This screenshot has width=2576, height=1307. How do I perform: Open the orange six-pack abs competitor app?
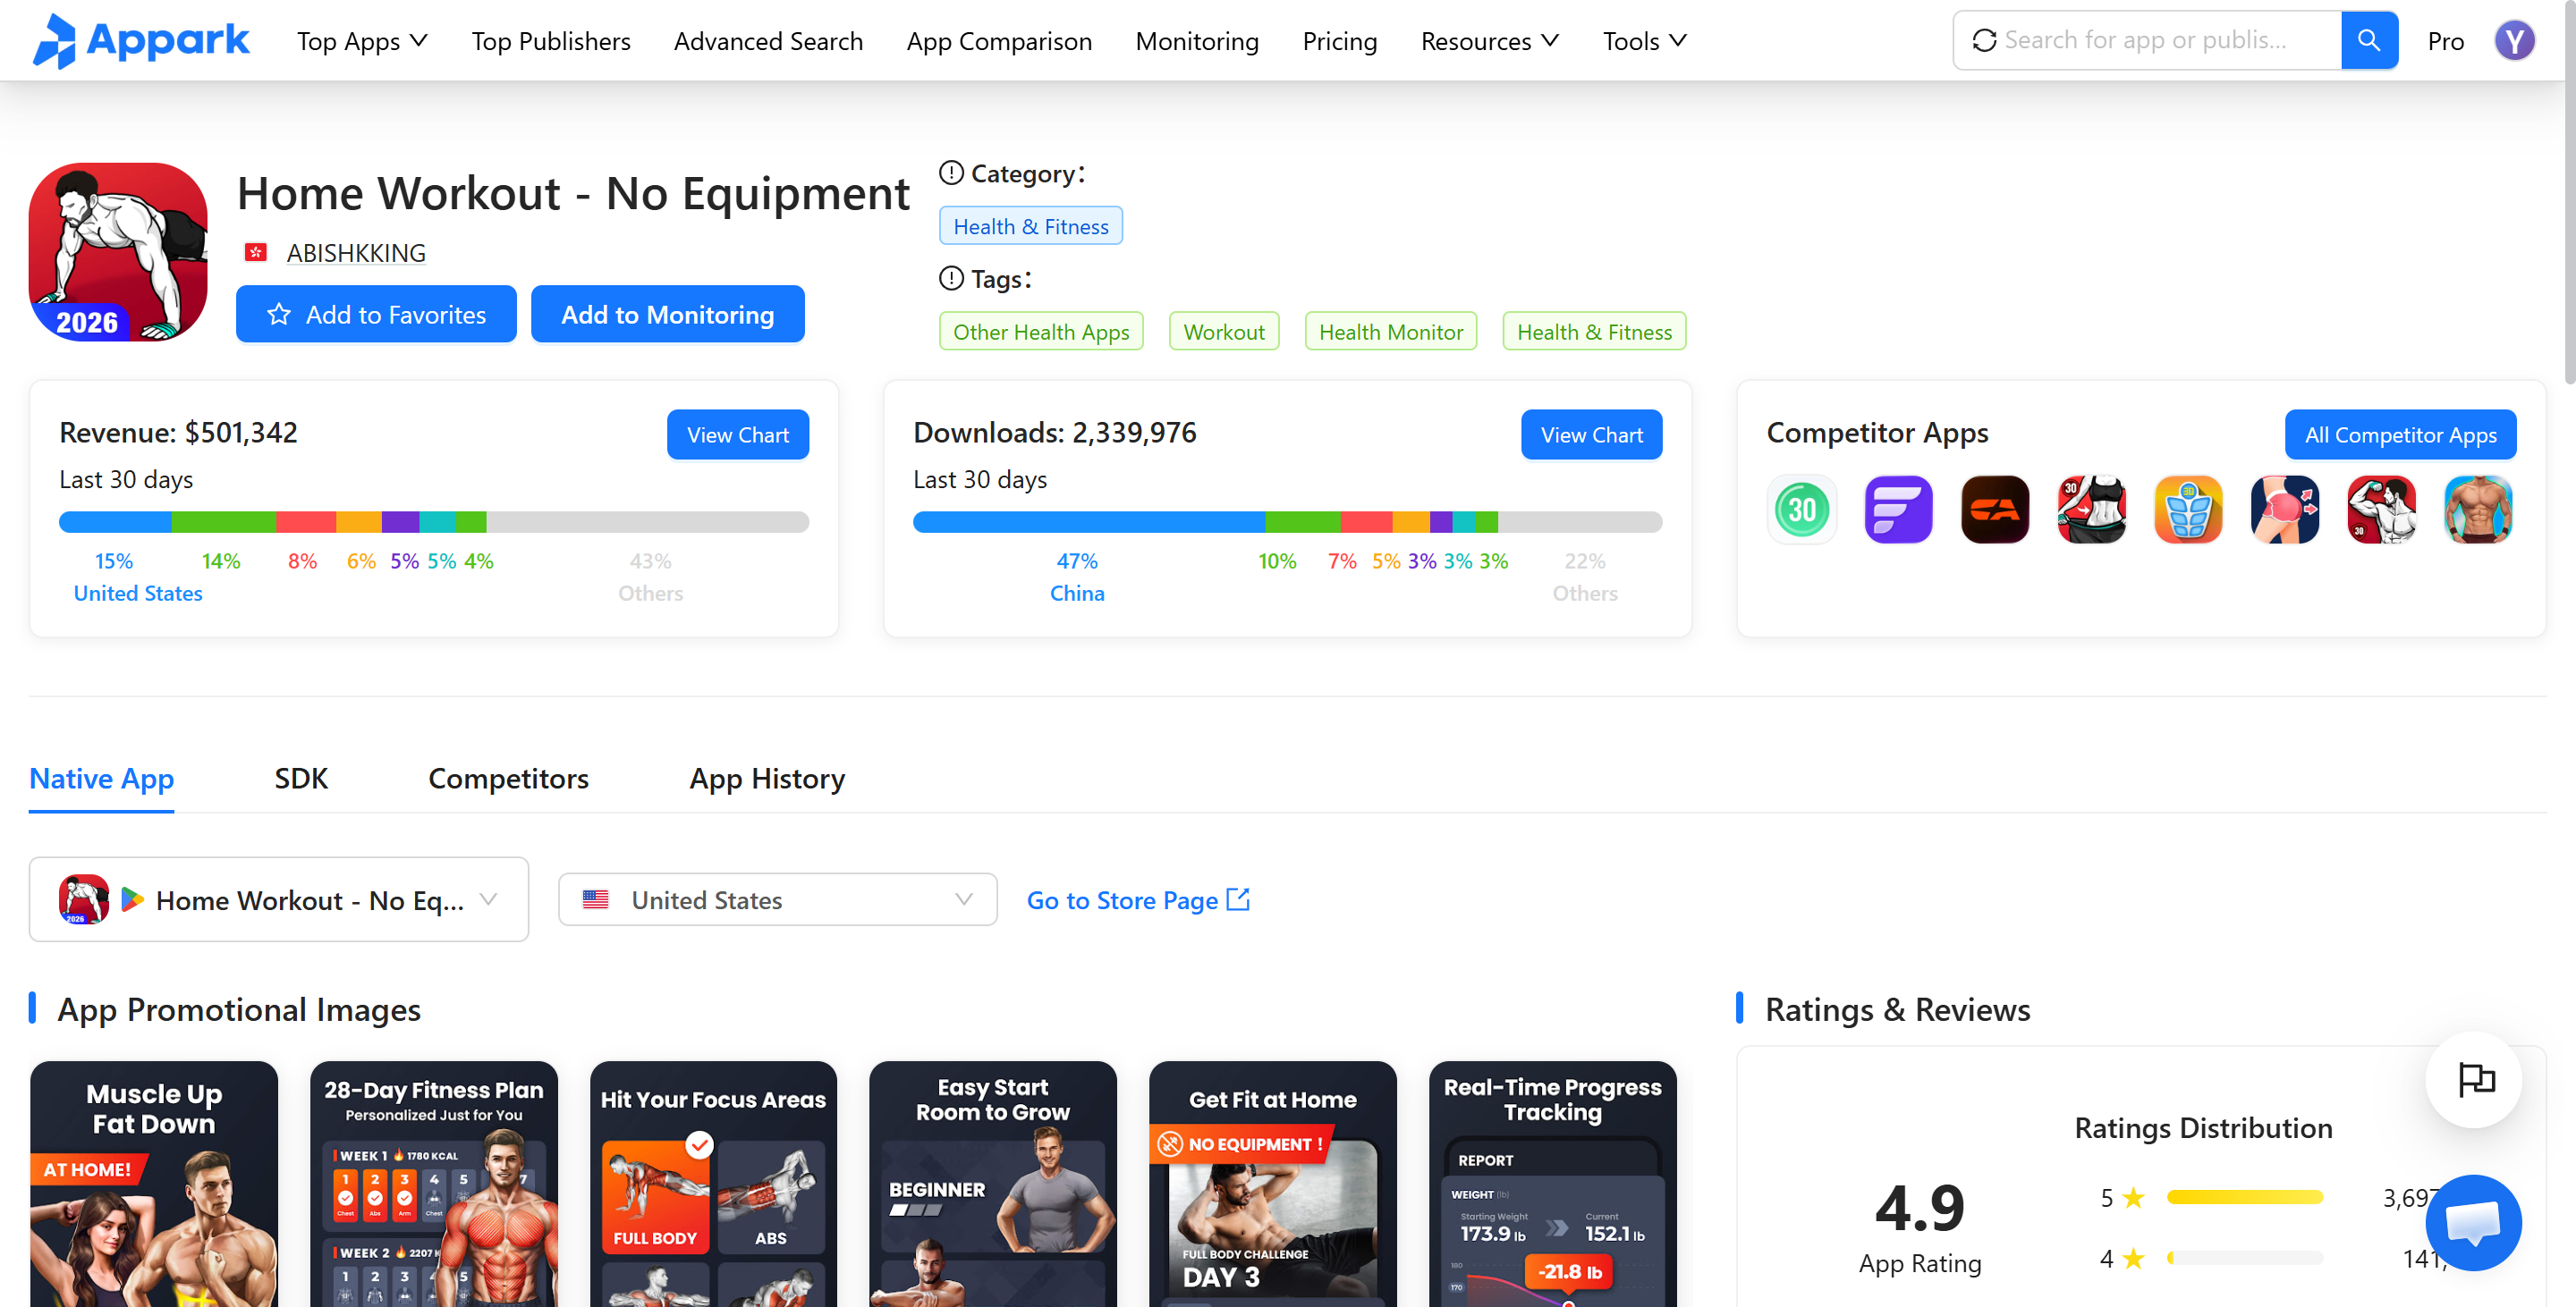[2188, 510]
